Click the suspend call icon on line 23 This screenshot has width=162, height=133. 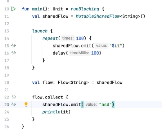[13, 104]
